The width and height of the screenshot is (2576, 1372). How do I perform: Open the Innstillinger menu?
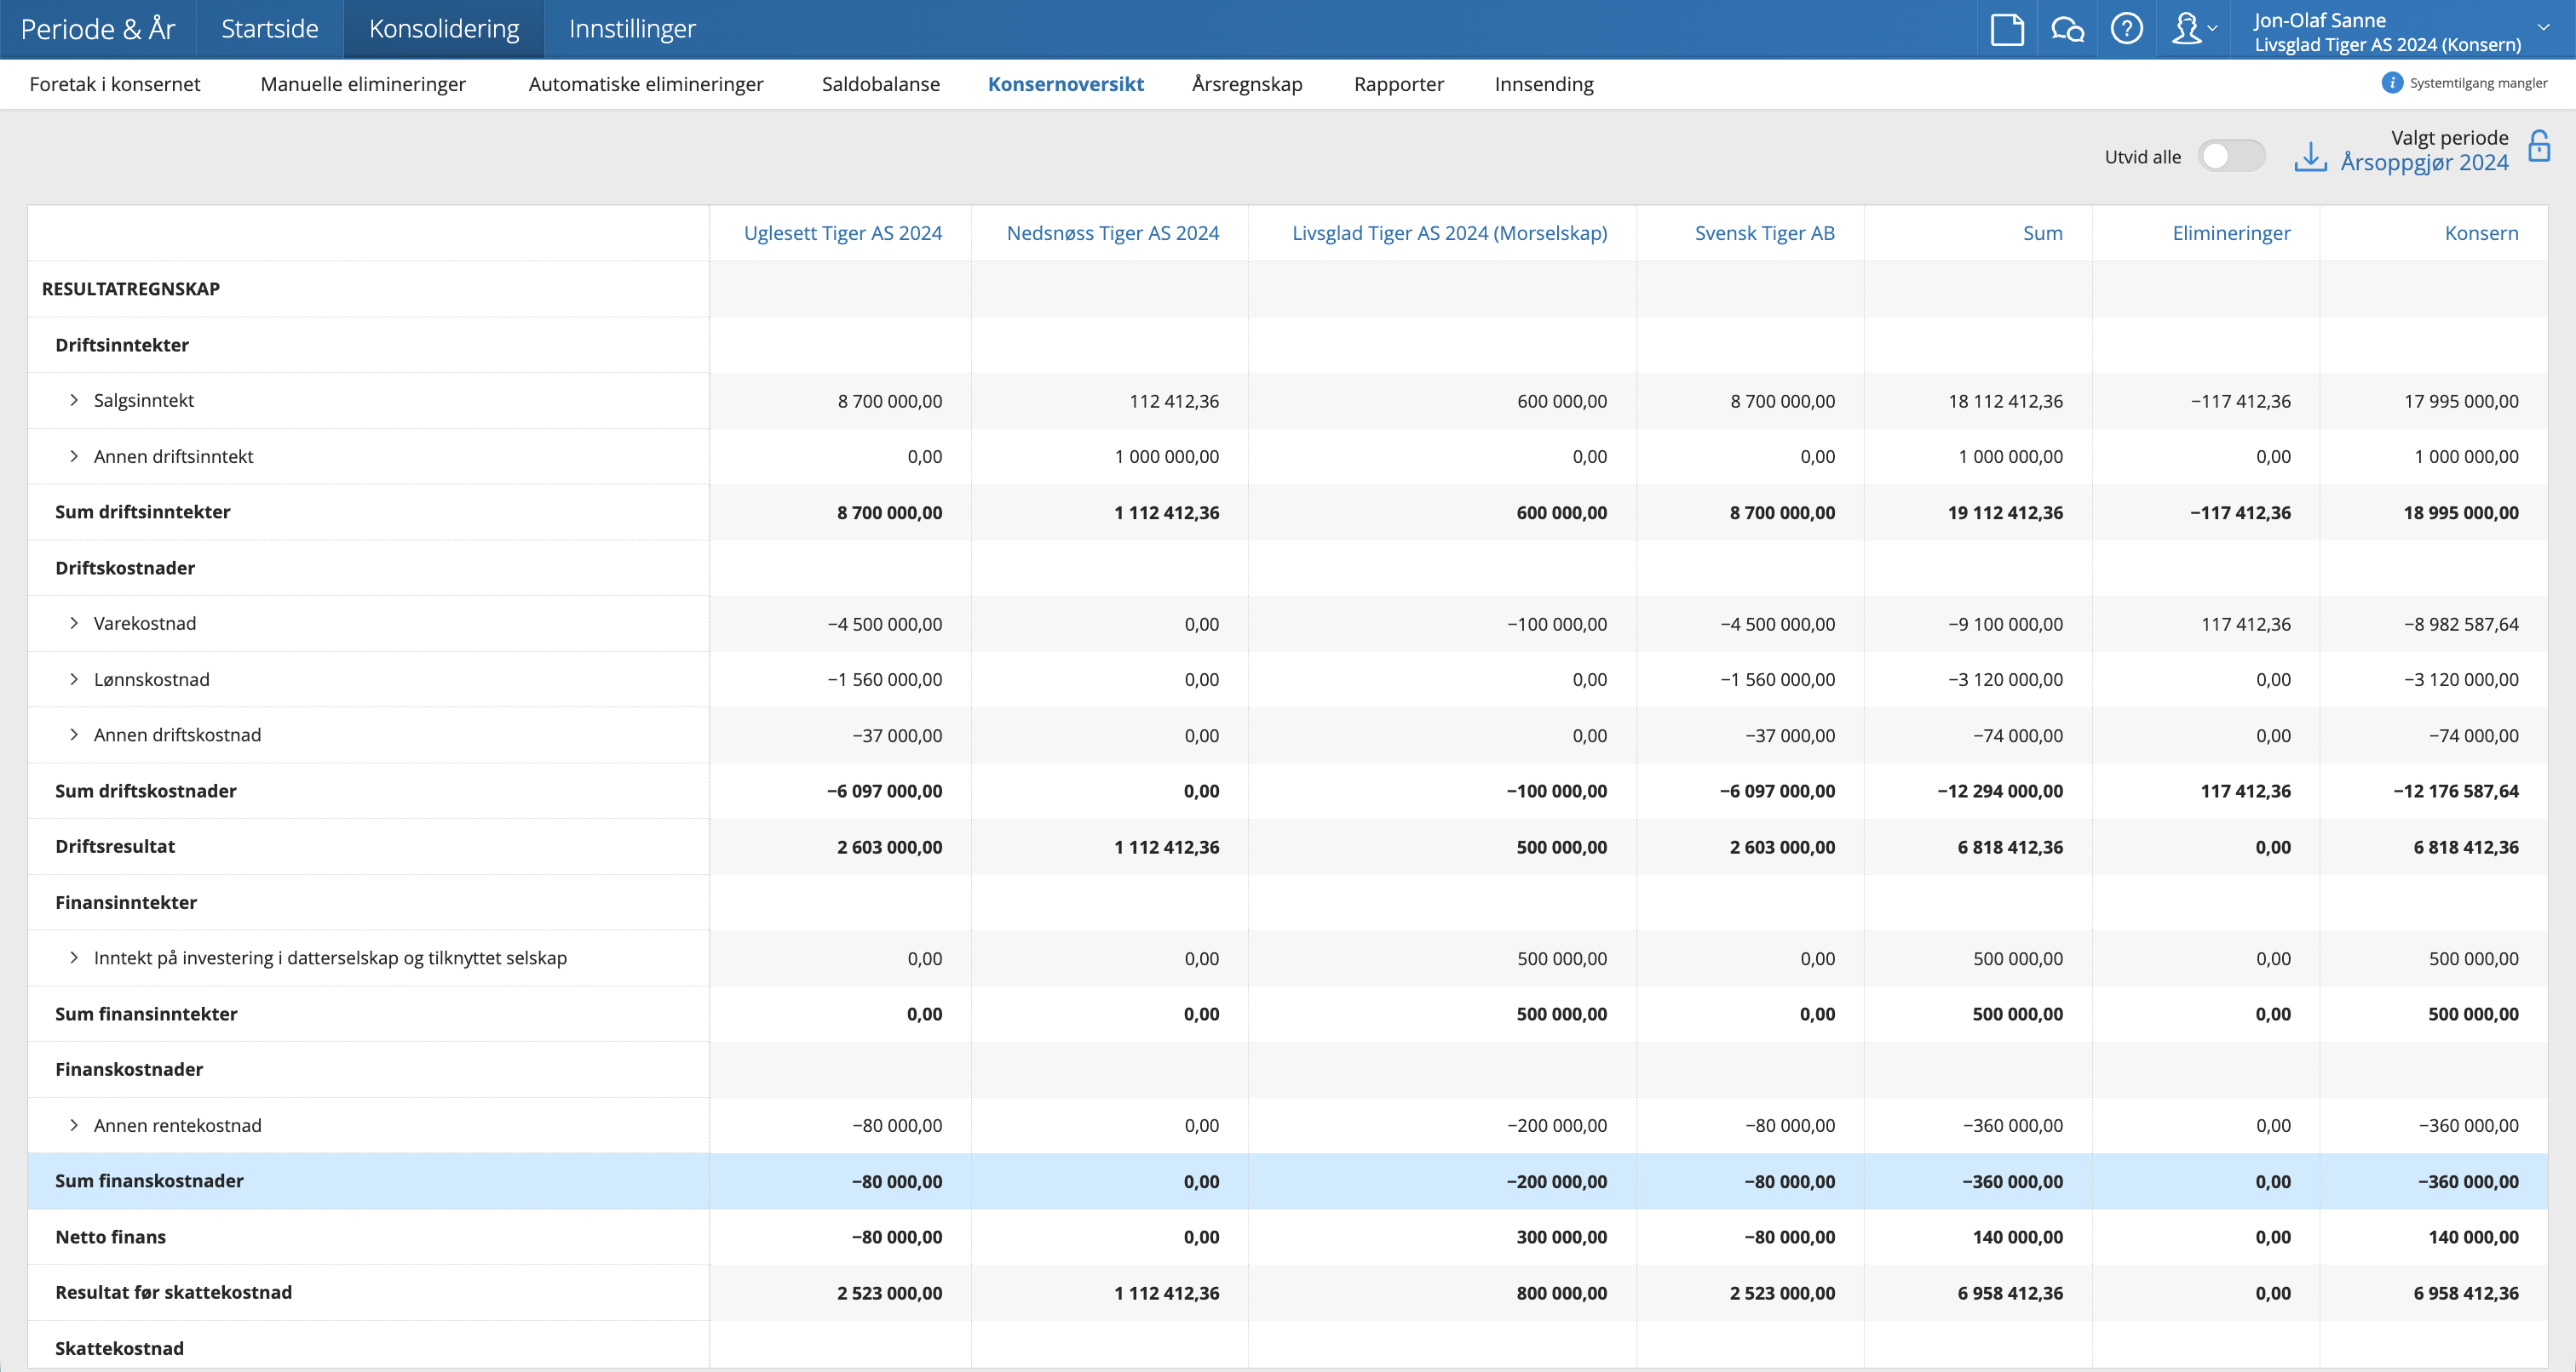(632, 29)
